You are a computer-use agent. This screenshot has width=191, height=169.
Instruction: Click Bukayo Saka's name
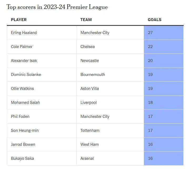pyautogui.click(x=22, y=158)
